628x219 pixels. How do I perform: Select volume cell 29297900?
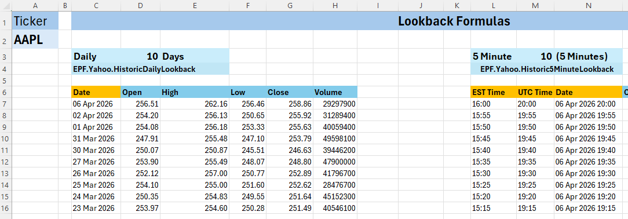click(335, 104)
